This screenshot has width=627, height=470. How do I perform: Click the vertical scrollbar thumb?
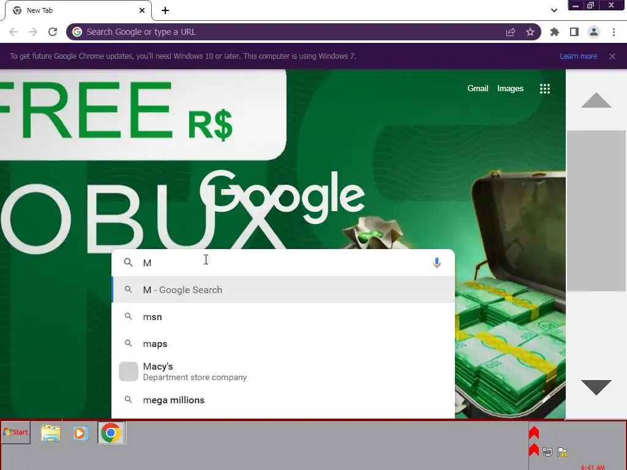(596, 211)
